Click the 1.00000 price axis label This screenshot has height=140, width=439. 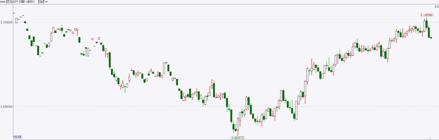tap(7, 107)
